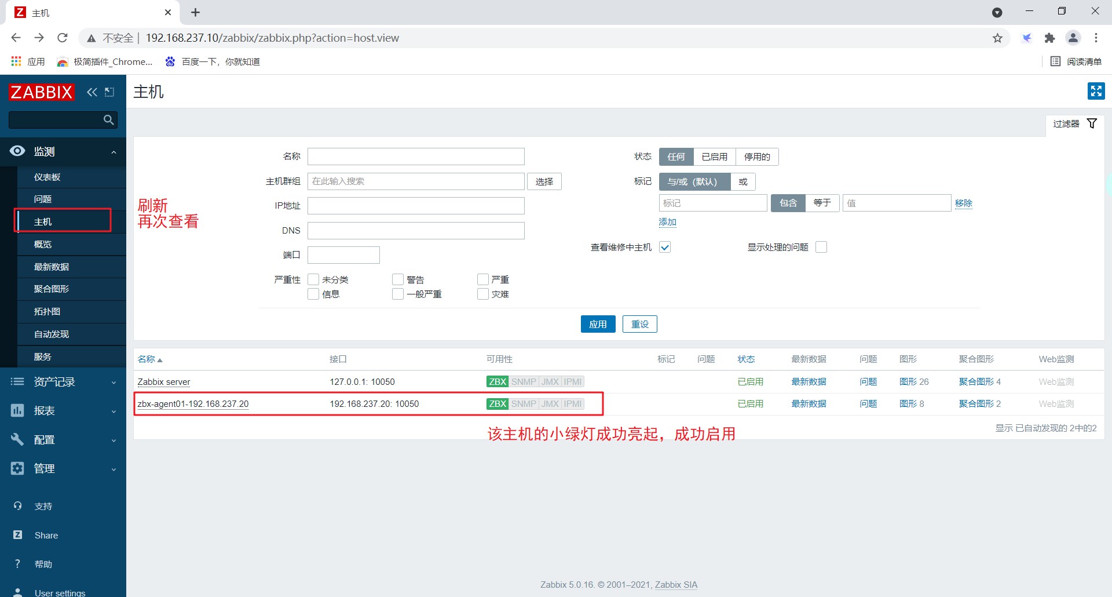Expand the 配置 configuration section
This screenshot has height=597, width=1112.
coord(63,439)
